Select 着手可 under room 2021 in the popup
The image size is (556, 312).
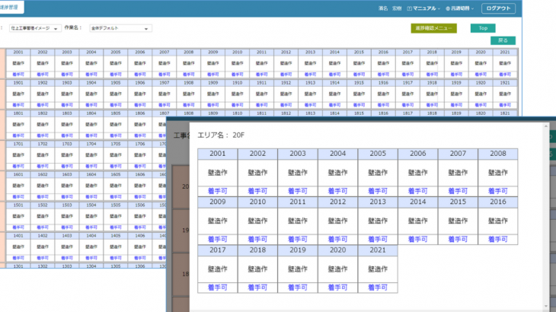(x=378, y=287)
